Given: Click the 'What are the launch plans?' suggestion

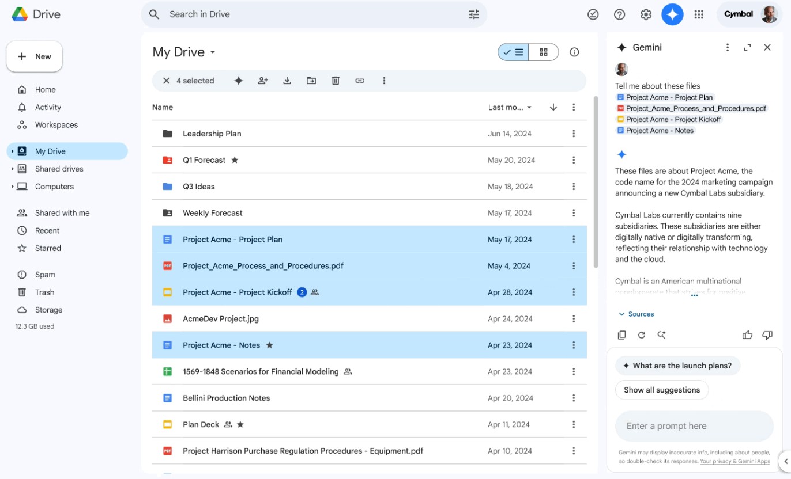Looking at the screenshot, I should [x=677, y=366].
